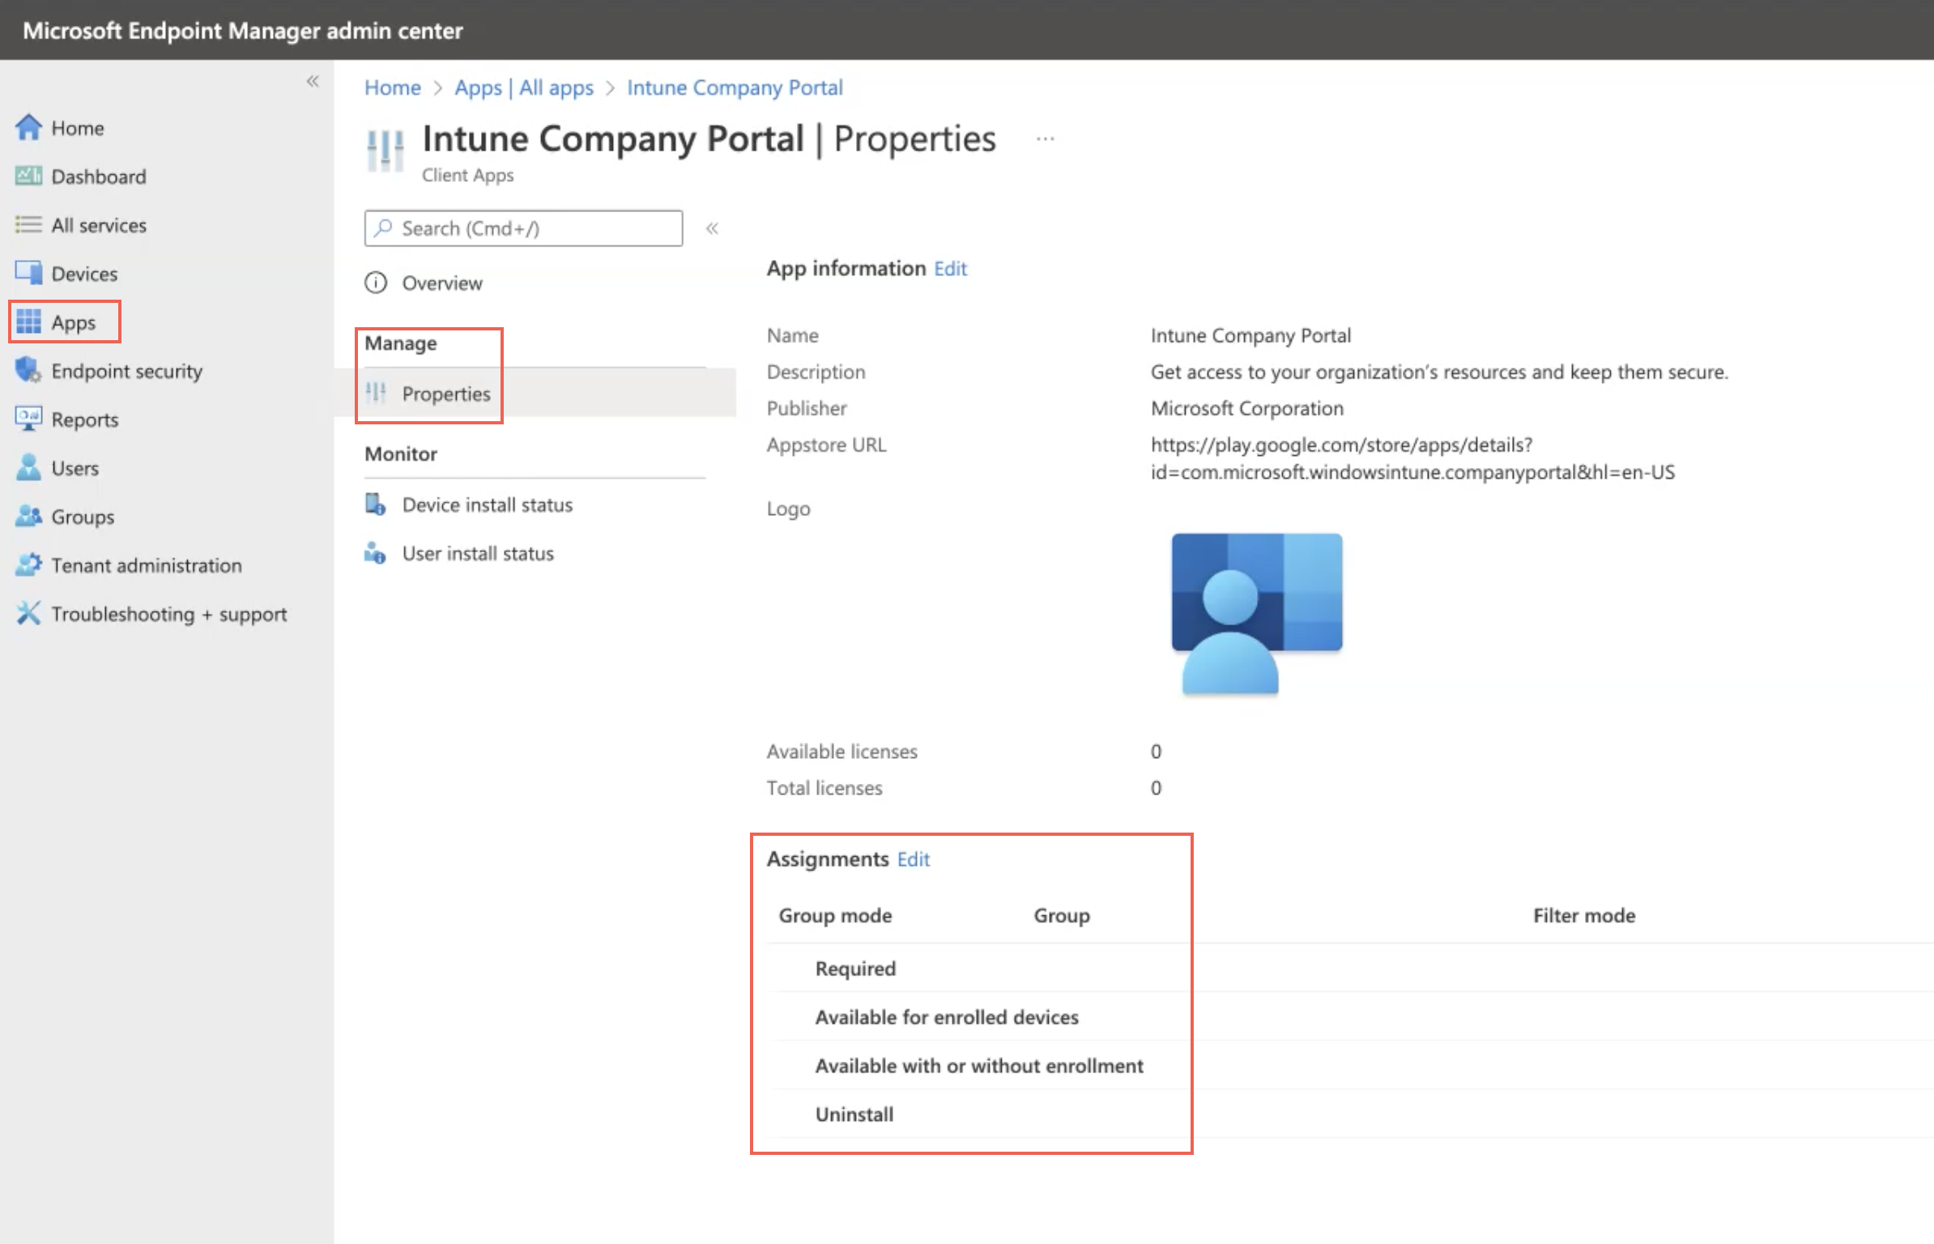The image size is (1934, 1244).
Task: Click the Apps | All apps breadcrumb
Action: point(524,87)
